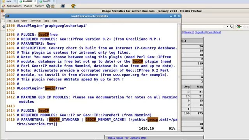Click the Firefox back arrow behind the terminal
The height and width of the screenshot is (140, 249).
(4, 26)
